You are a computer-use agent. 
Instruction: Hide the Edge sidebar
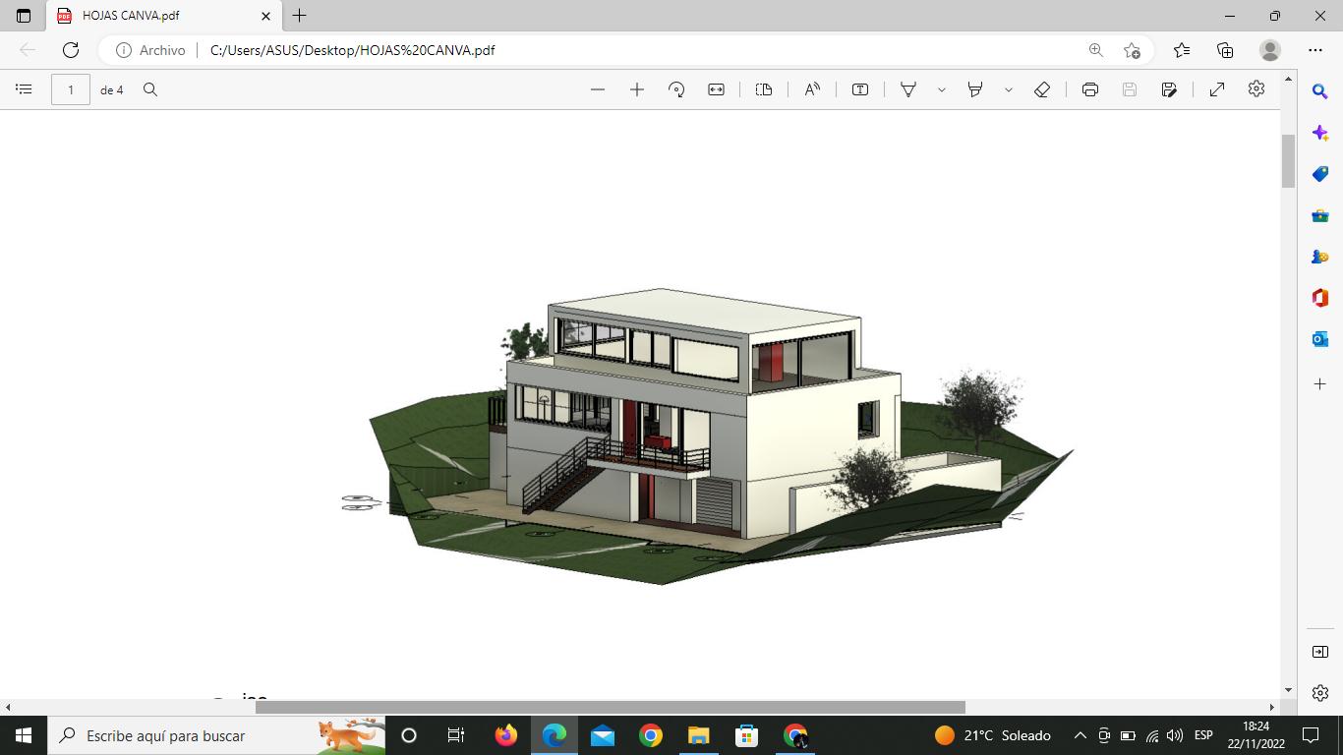tap(1320, 652)
